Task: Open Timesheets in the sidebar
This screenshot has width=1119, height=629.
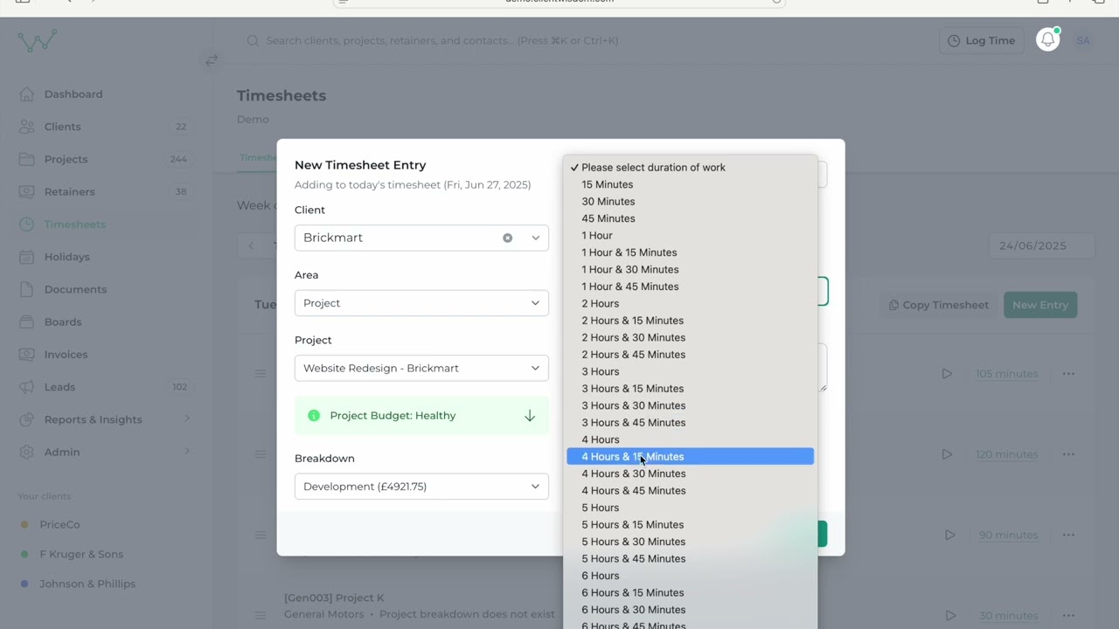Action: [x=74, y=225]
